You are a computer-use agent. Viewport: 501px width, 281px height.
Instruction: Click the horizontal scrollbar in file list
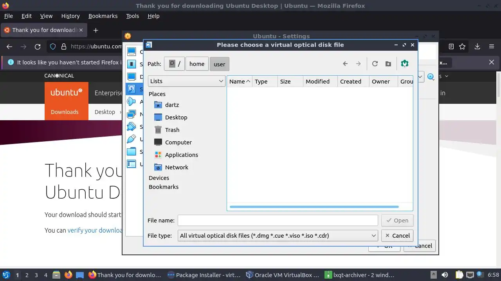(314, 207)
